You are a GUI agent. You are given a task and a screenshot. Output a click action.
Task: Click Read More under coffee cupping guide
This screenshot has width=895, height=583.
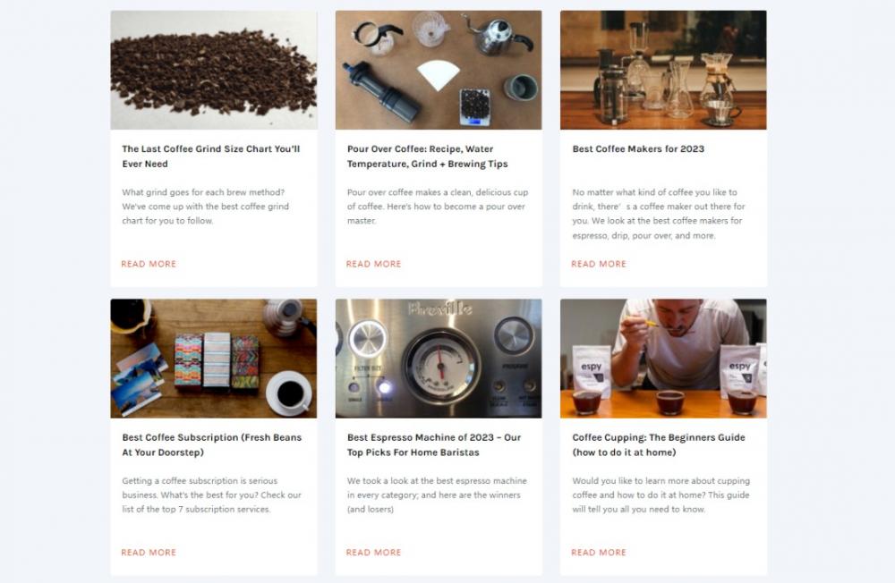599,553
